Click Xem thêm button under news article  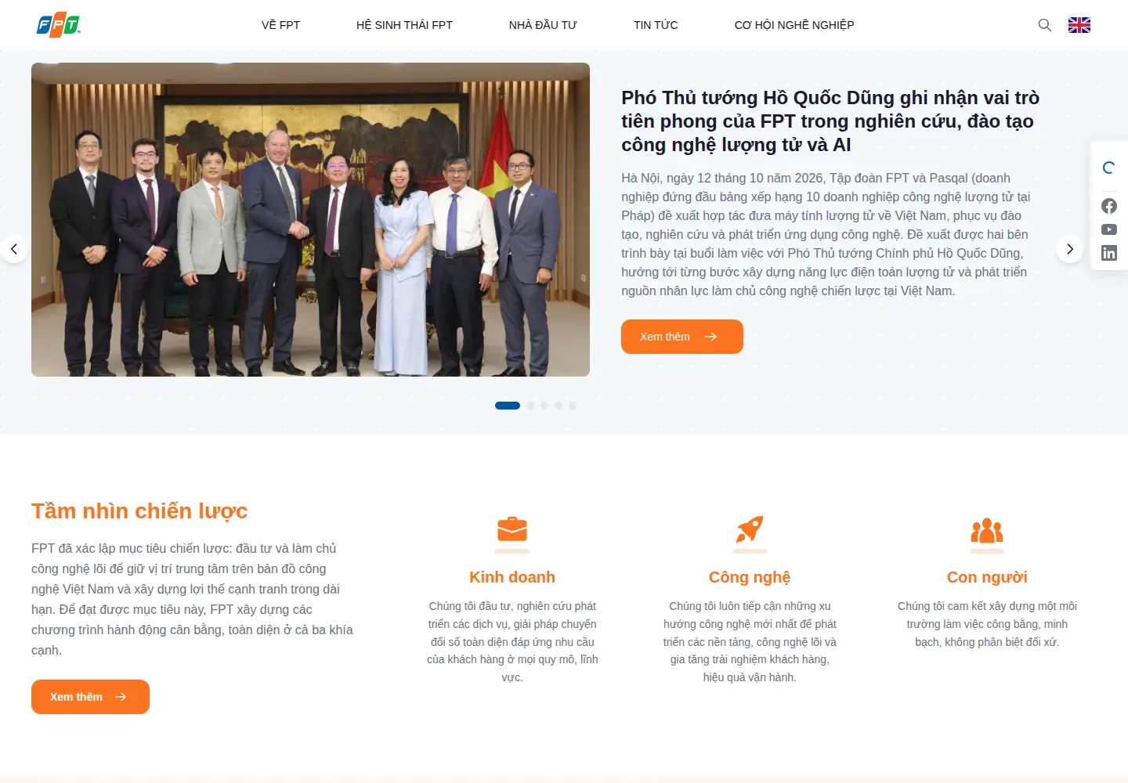(x=682, y=337)
